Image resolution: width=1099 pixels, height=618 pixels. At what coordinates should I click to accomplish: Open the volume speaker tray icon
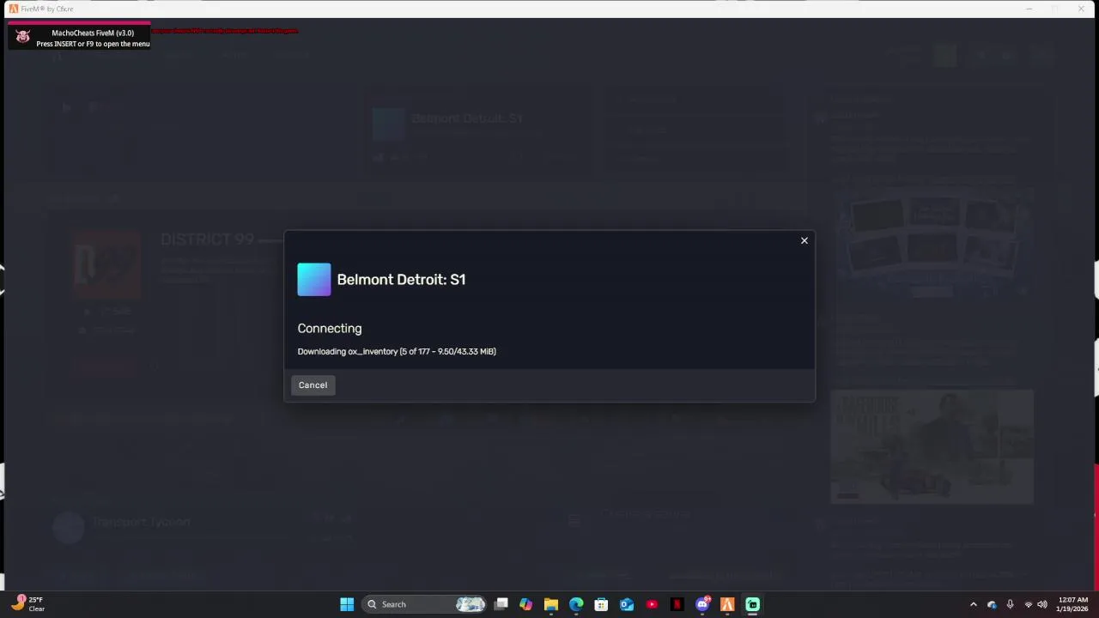(1041, 604)
